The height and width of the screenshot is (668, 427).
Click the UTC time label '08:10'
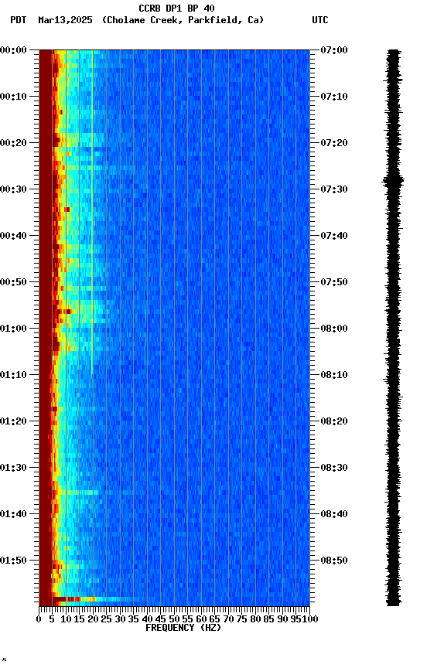click(x=334, y=375)
